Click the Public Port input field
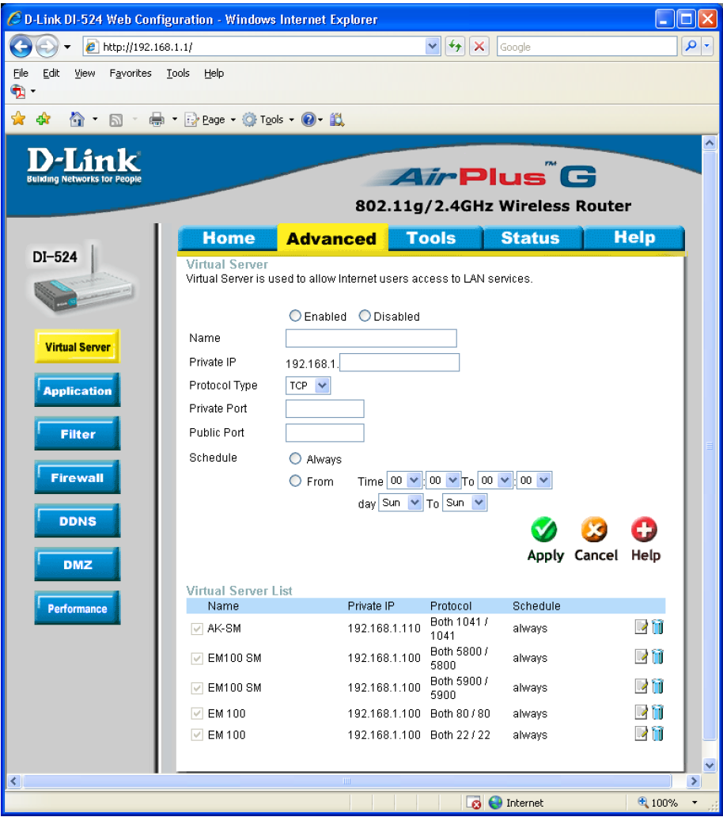This screenshot has height=817, width=723. pyautogui.click(x=325, y=432)
